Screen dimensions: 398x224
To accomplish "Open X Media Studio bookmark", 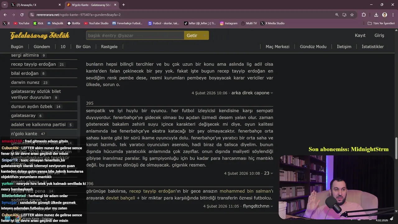I will 273,23.
